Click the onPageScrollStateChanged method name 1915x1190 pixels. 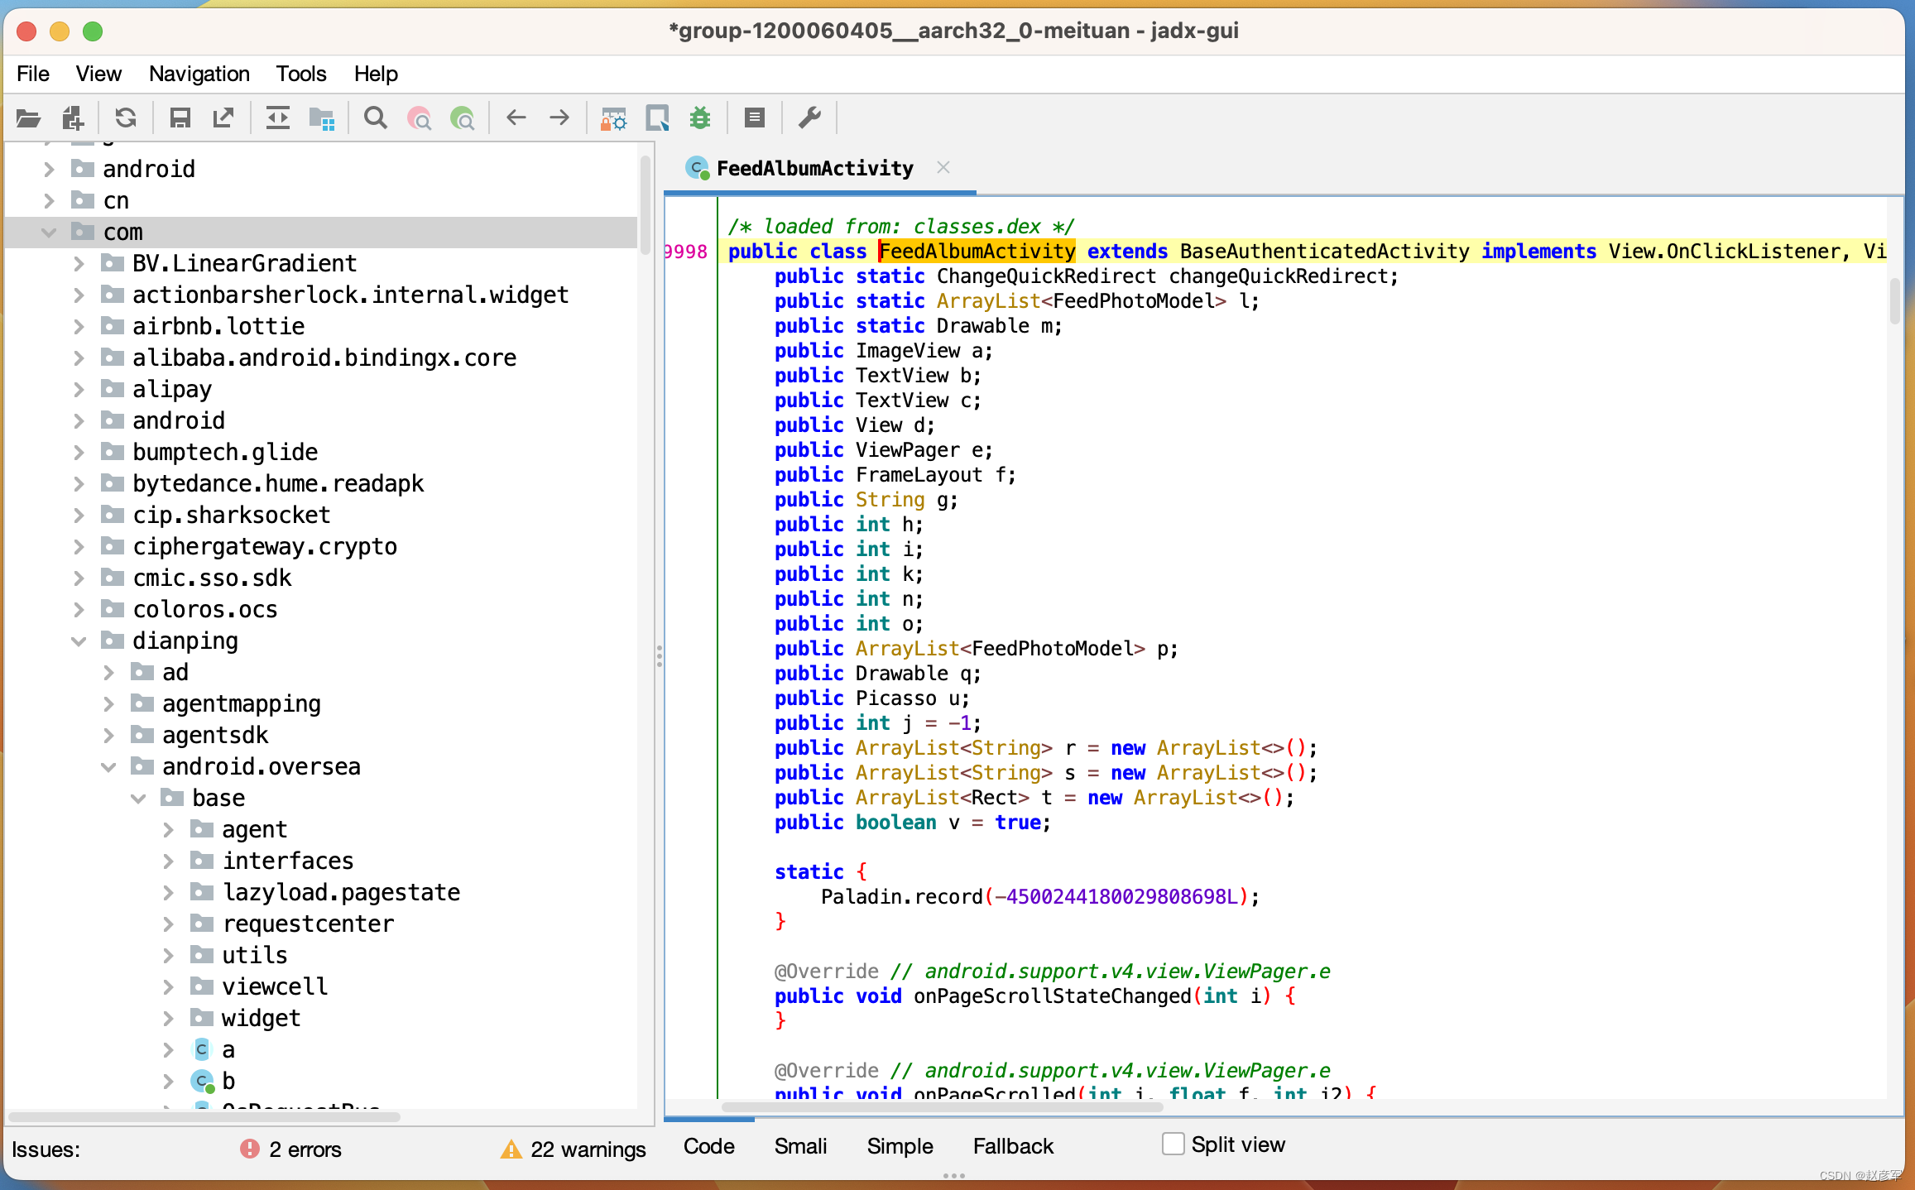tap(1053, 996)
